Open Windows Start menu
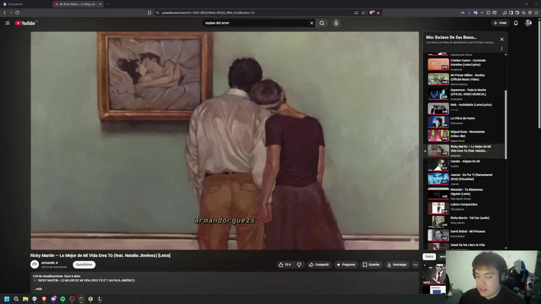541x304 pixels. click(7, 299)
